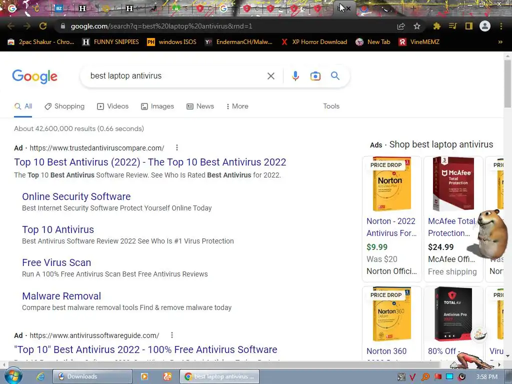Click the Norton Antivirus Plus product image
This screenshot has height=384, width=512.
(x=391, y=184)
